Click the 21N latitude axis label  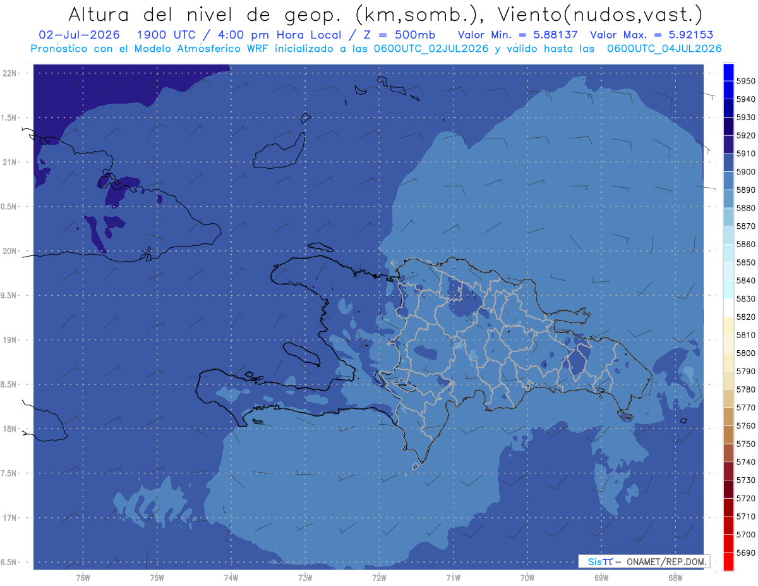[9, 162]
